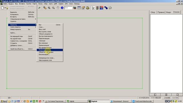Click the Состояние Подключен taskbar button

coord(55,101)
